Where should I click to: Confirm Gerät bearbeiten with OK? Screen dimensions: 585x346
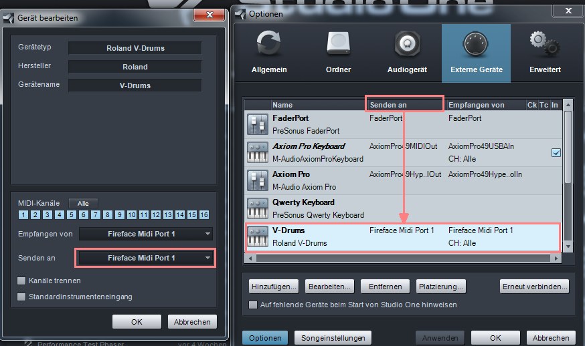(137, 322)
